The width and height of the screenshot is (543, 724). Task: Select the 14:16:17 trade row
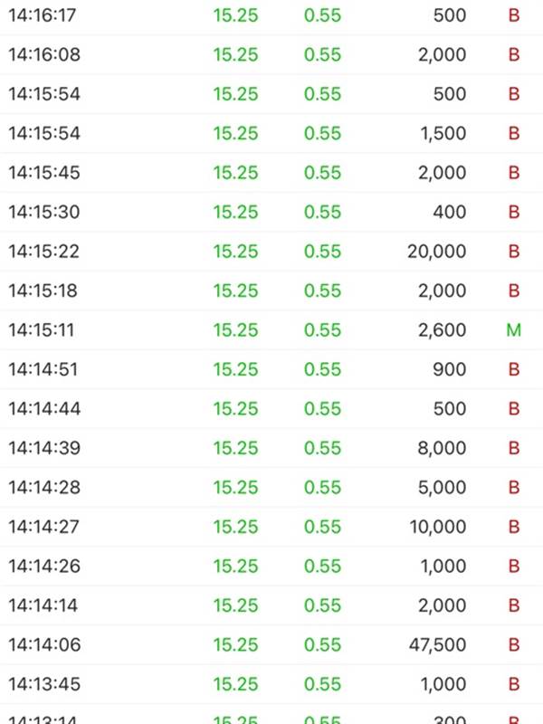pyautogui.click(x=271, y=15)
